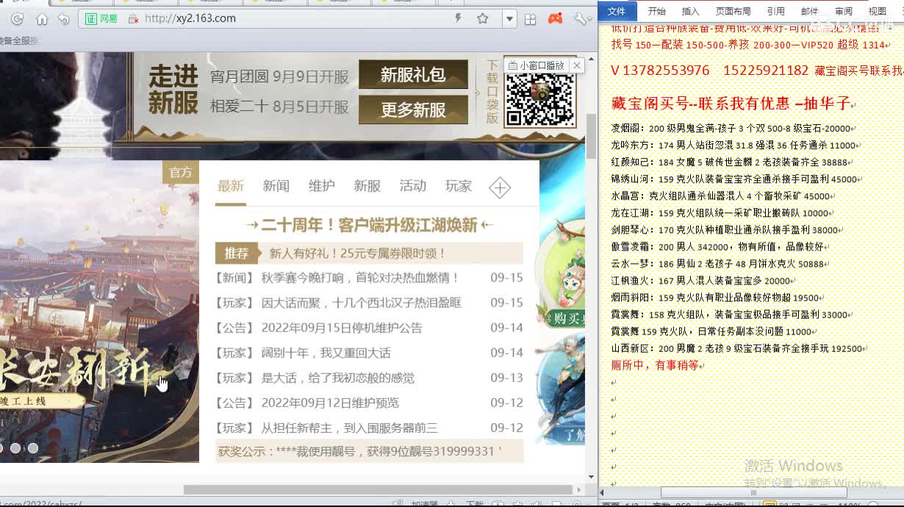Open Word 视图 ribbon tab
904x507 pixels.
(878, 11)
